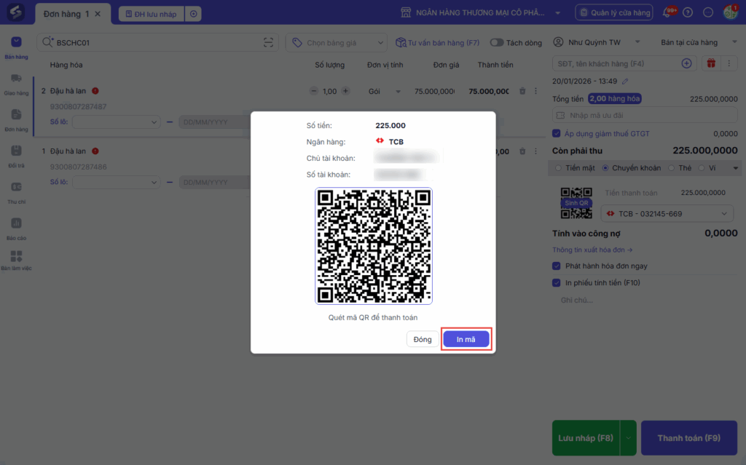The image size is (746, 465).
Task: Select Tiền mặt payment method
Action: point(559,168)
